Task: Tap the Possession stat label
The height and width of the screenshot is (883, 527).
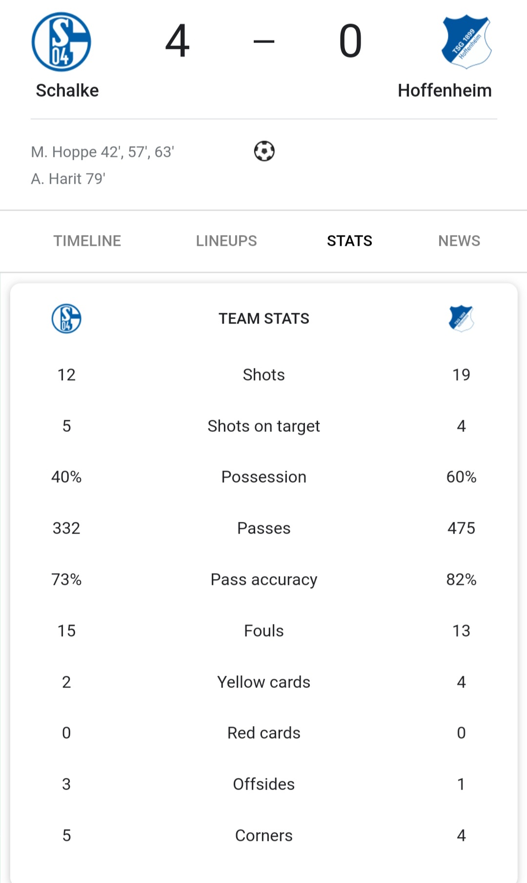Action: 264,477
